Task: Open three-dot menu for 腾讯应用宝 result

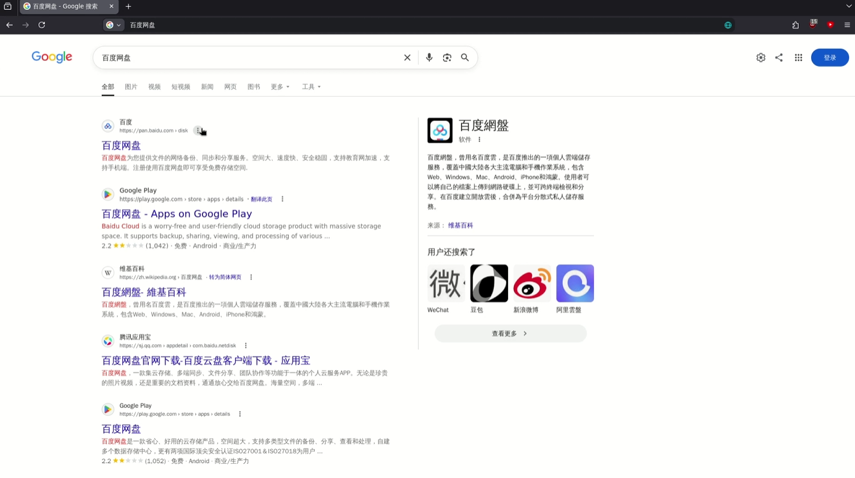Action: 245,346
